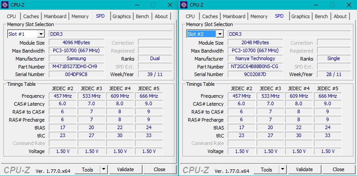This screenshot has width=357, height=176.
Task: Click the 2048 MBytes module size field
Action: [x=255, y=42]
